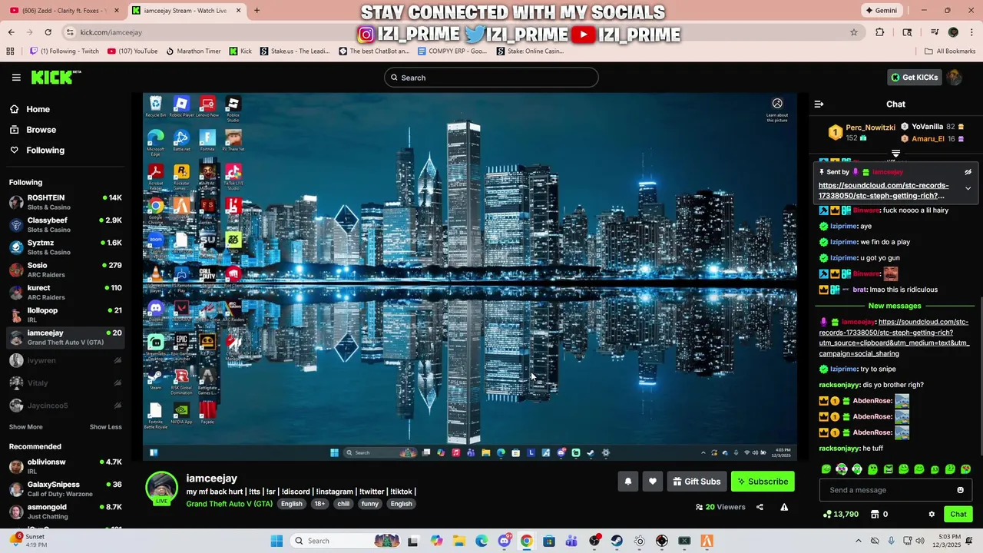The width and height of the screenshot is (983, 553).
Task: Click the report warning triangle icon
Action: (784, 507)
